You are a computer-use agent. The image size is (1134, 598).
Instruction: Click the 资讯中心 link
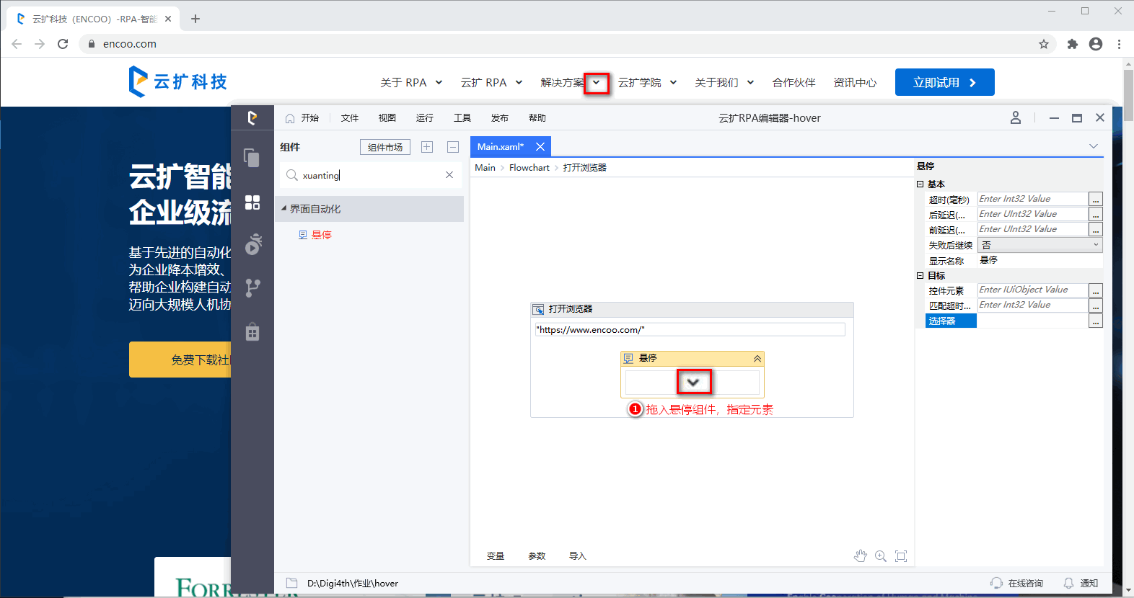tap(855, 83)
